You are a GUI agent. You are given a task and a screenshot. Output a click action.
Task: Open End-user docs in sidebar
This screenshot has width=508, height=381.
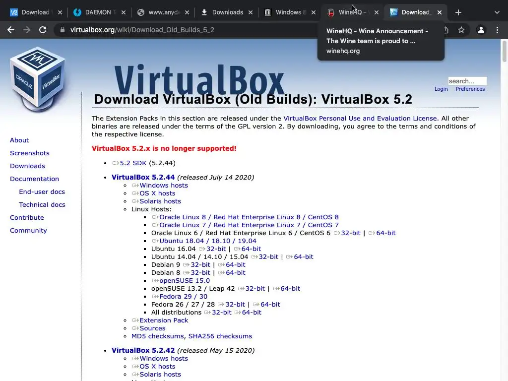pos(42,192)
